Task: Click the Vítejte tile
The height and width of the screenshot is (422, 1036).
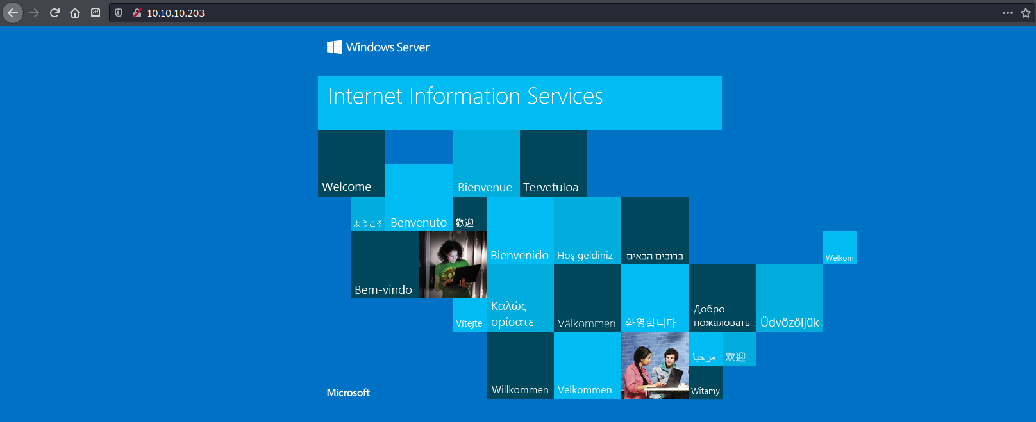Action: click(469, 315)
